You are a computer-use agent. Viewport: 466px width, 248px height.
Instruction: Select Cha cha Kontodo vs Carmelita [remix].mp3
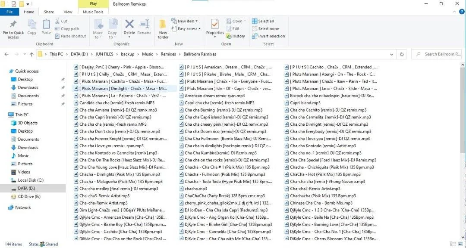pyautogui.click(x=115, y=153)
